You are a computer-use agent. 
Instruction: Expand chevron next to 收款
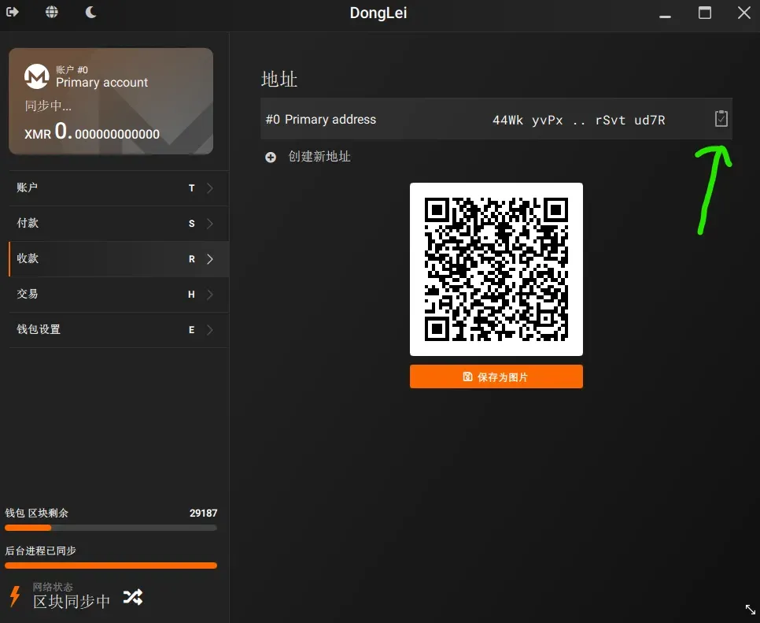[x=210, y=259]
